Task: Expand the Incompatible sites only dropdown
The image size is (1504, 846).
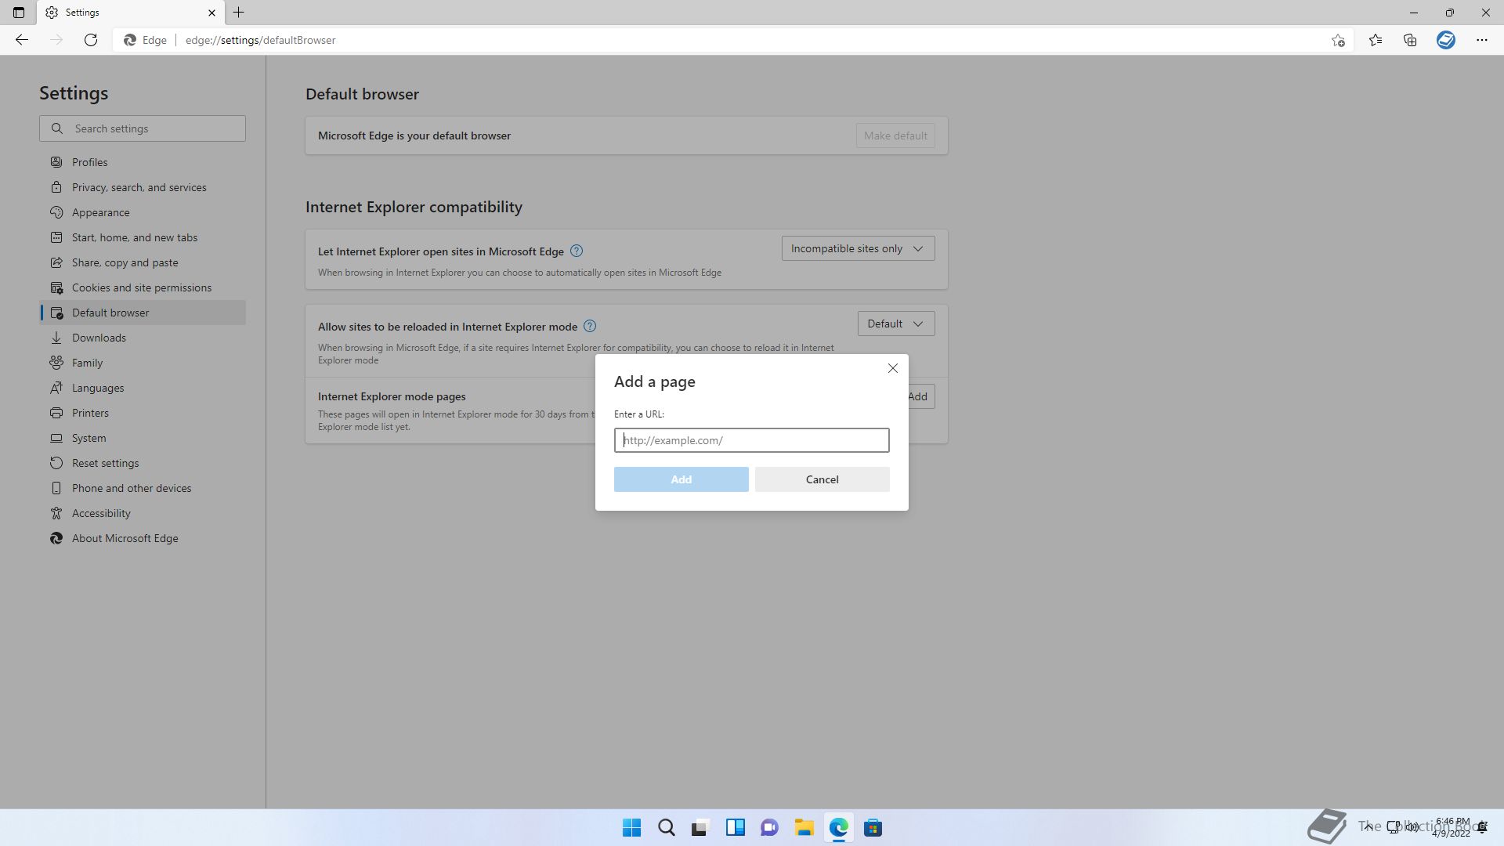Action: point(859,248)
